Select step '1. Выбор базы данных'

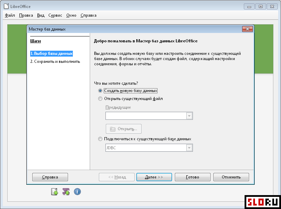[51, 53]
